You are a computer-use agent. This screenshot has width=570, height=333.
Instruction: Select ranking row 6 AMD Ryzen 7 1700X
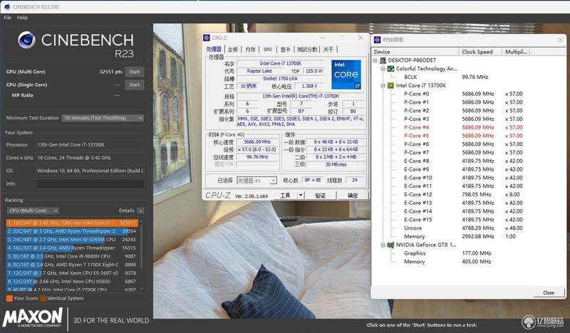point(72,265)
